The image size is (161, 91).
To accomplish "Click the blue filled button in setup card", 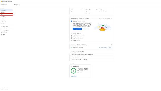I will coord(77,29).
